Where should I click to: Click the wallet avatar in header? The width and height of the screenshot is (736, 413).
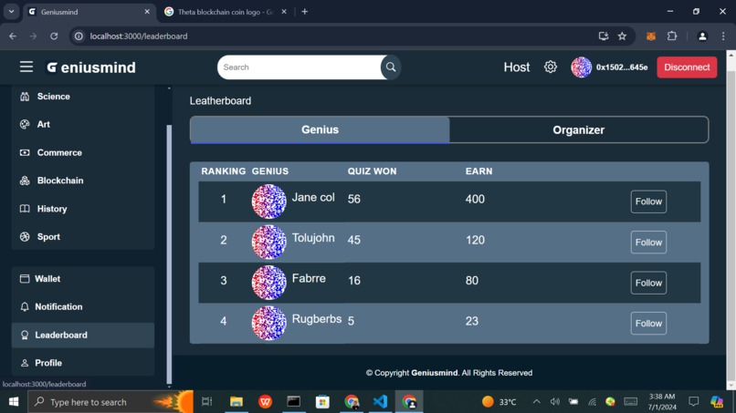581,67
